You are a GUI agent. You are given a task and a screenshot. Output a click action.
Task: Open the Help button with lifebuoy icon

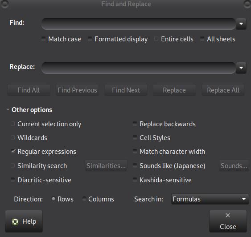point(24,221)
